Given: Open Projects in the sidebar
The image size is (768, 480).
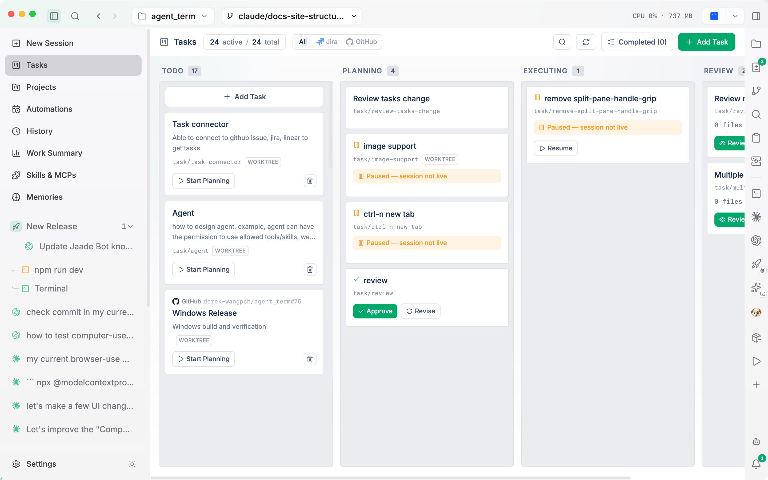Looking at the screenshot, I should (x=73, y=87).
